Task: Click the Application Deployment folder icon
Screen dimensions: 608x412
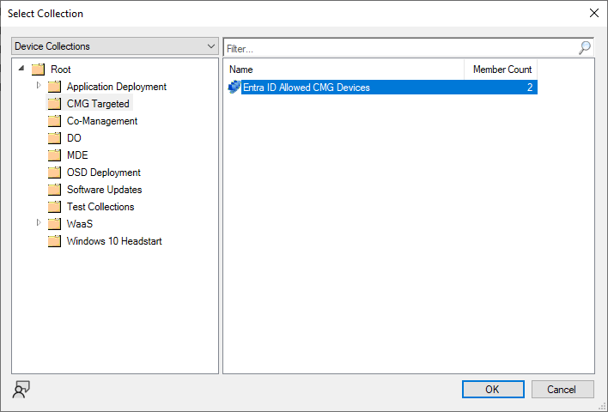Action: (54, 87)
